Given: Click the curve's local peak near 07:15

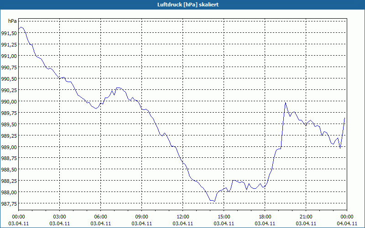Looking at the screenshot, I should (118, 88).
